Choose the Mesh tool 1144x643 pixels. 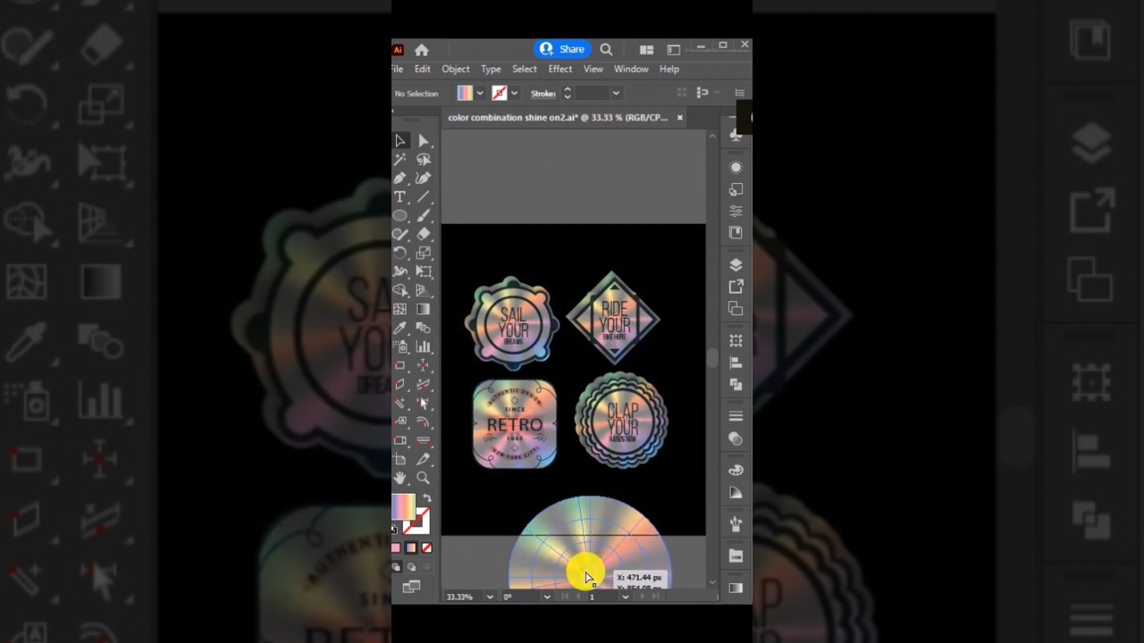pos(400,309)
